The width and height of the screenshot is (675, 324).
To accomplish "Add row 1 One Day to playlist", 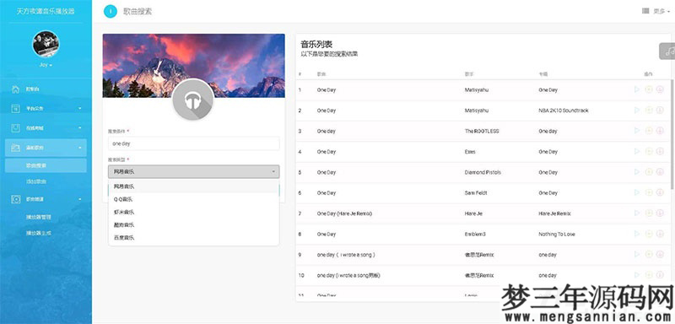I will [649, 89].
